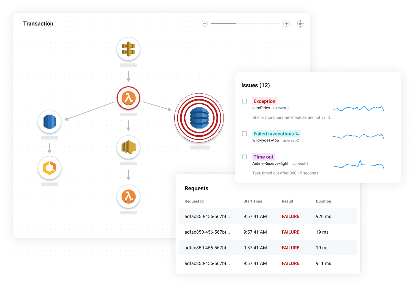Adjust the map zoom slider
The height and width of the screenshot is (286, 413).
tap(246, 24)
